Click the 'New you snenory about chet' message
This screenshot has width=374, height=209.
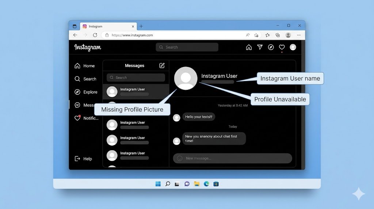[214, 138]
